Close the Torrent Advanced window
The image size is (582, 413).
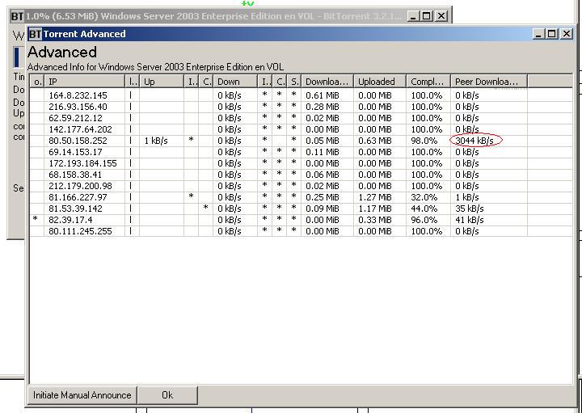click(566, 34)
